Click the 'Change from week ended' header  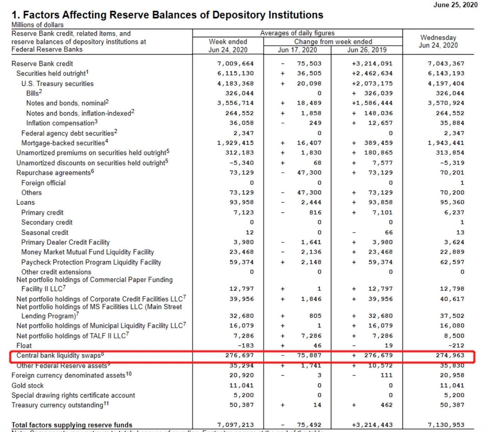tap(333, 41)
